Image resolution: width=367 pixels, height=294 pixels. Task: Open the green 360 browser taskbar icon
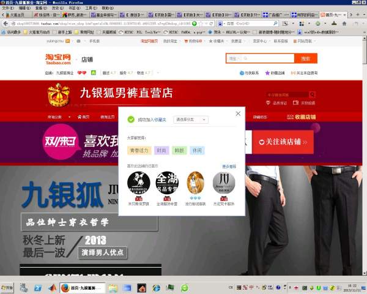pyautogui.click(x=185, y=288)
